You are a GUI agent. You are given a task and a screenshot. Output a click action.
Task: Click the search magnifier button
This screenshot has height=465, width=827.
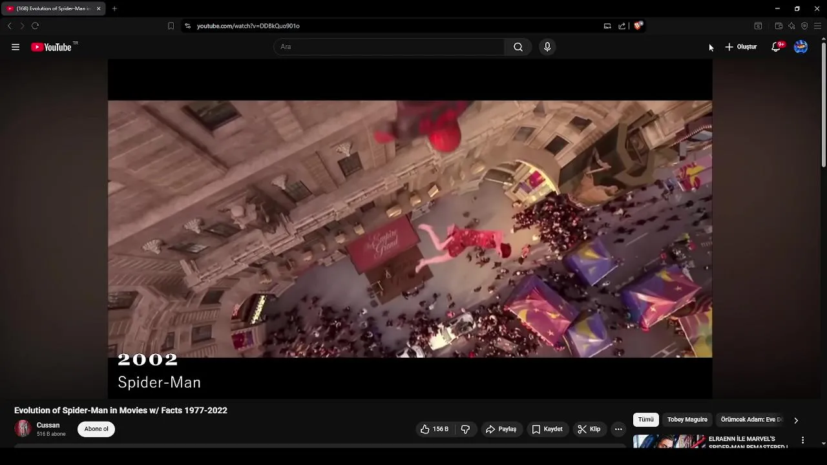point(518,47)
